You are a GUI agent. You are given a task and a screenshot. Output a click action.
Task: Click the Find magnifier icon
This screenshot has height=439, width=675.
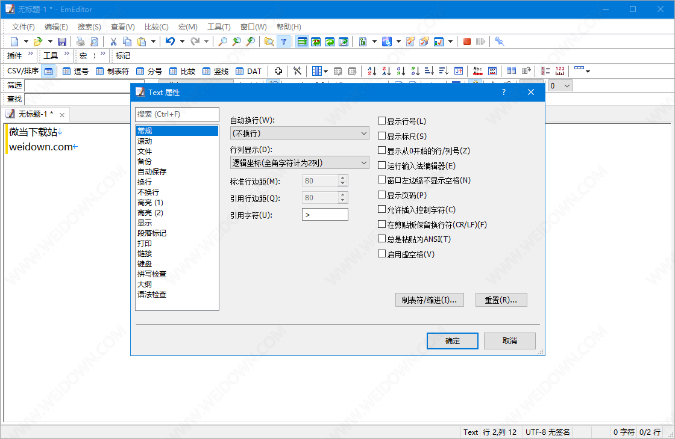click(x=222, y=41)
